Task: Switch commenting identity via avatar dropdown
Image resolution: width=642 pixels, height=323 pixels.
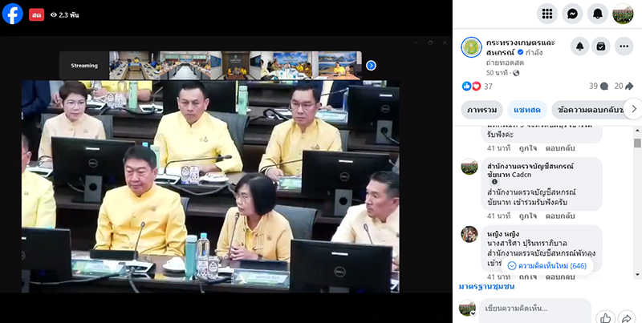Action: pyautogui.click(x=467, y=309)
